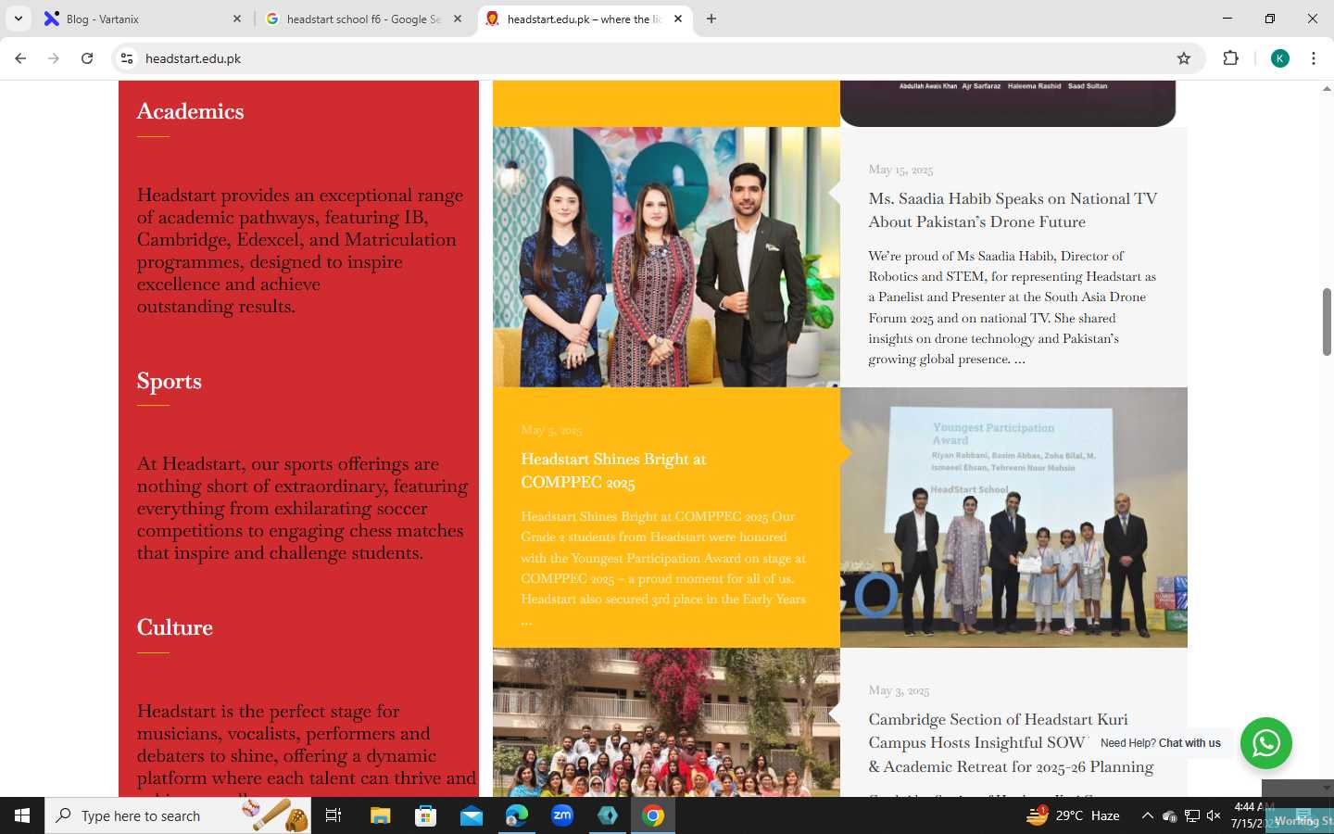The width and height of the screenshot is (1334, 834).
Task: Open the teal hexagon app in the taskbar
Action: 608,815
